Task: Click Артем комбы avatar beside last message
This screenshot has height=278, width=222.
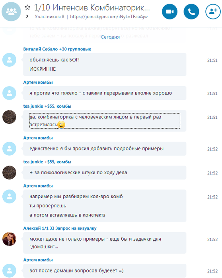Action: 9,270
